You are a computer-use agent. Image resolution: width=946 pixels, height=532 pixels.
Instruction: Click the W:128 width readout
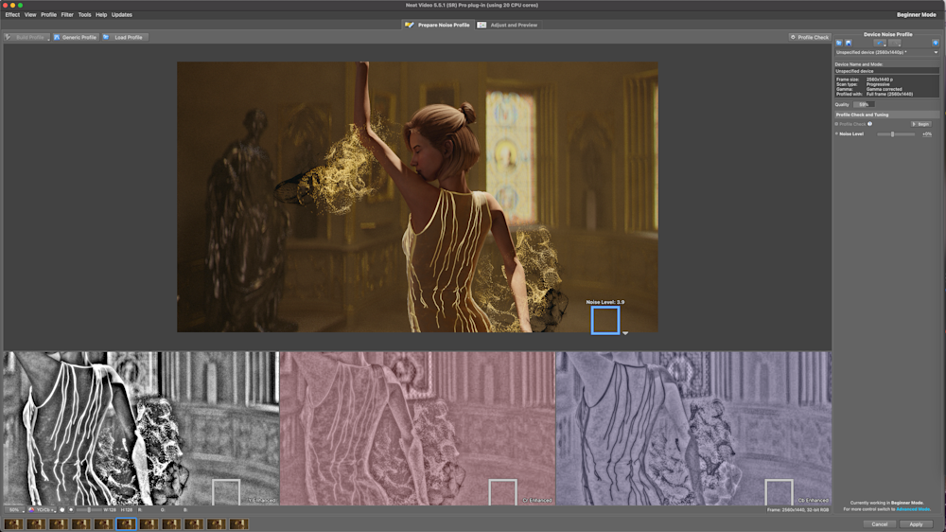110,509
